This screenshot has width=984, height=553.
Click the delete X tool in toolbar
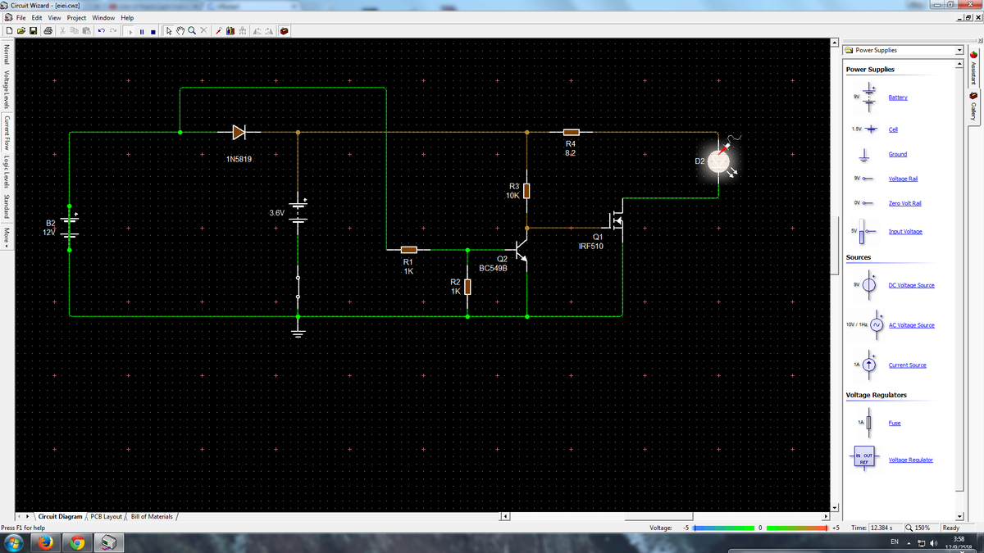[203, 31]
